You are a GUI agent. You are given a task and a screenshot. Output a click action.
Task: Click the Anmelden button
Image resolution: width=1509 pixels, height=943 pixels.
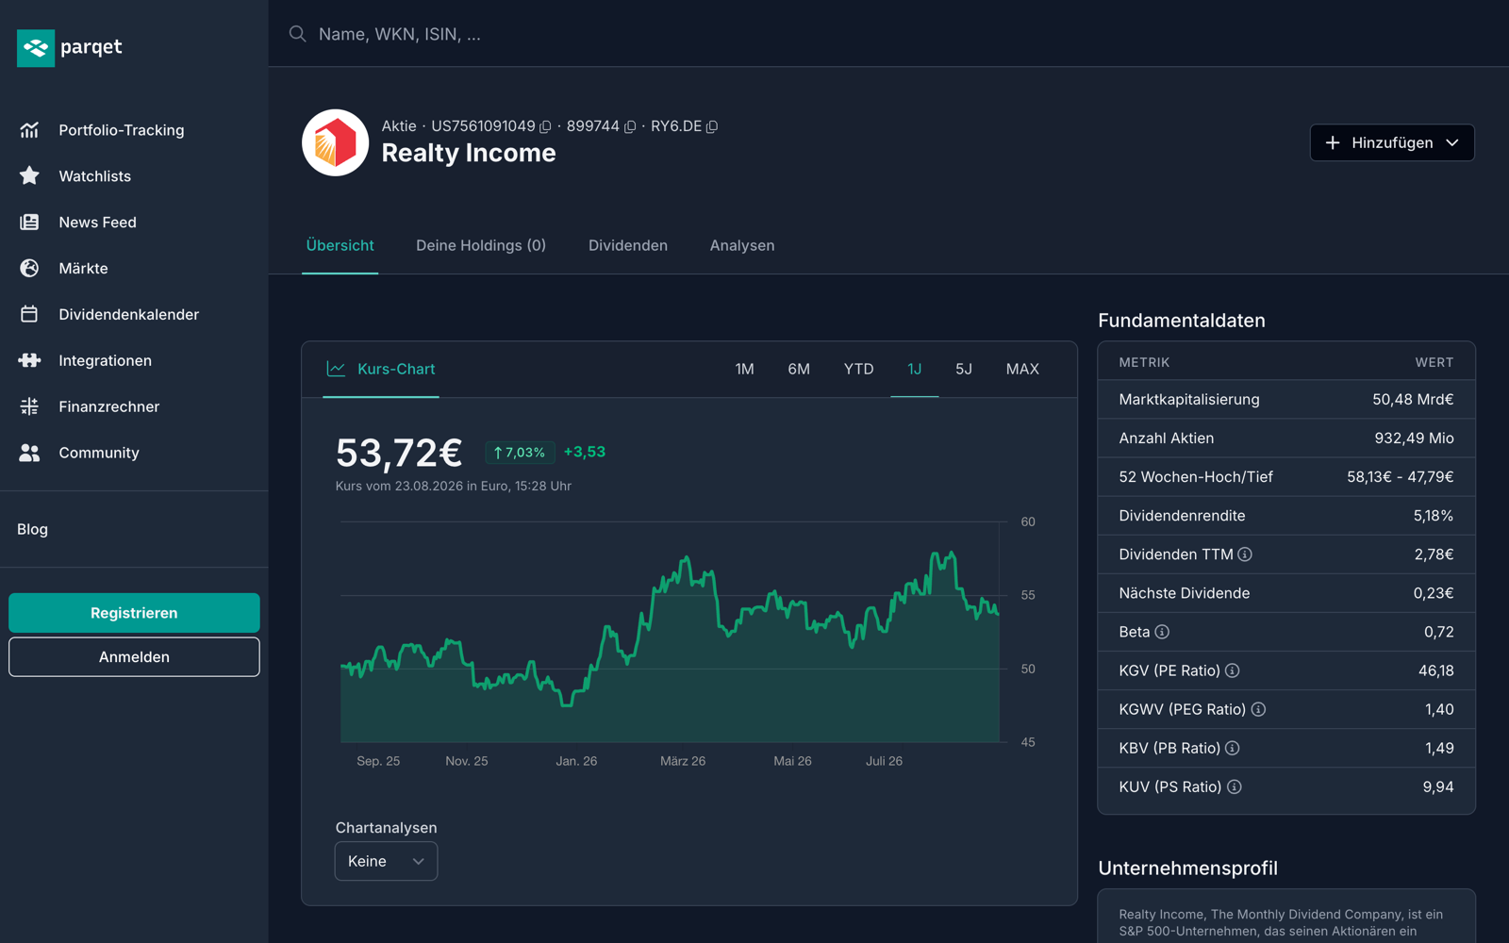pos(134,657)
